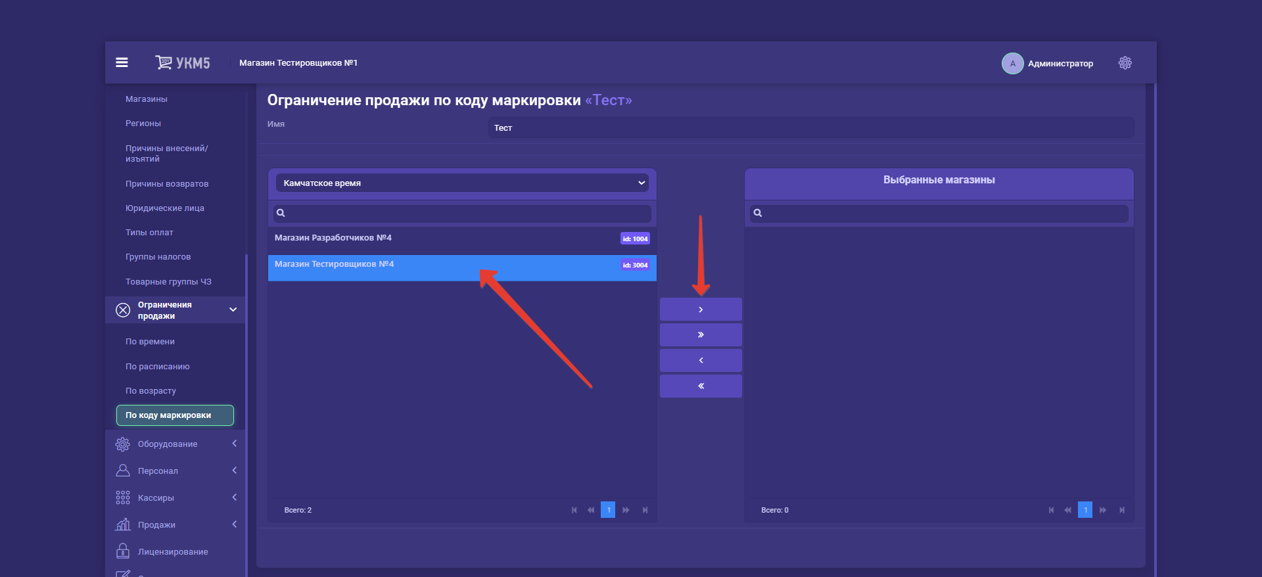1262x577 pixels.
Task: Remove all stores with double left arrow
Action: tap(701, 386)
